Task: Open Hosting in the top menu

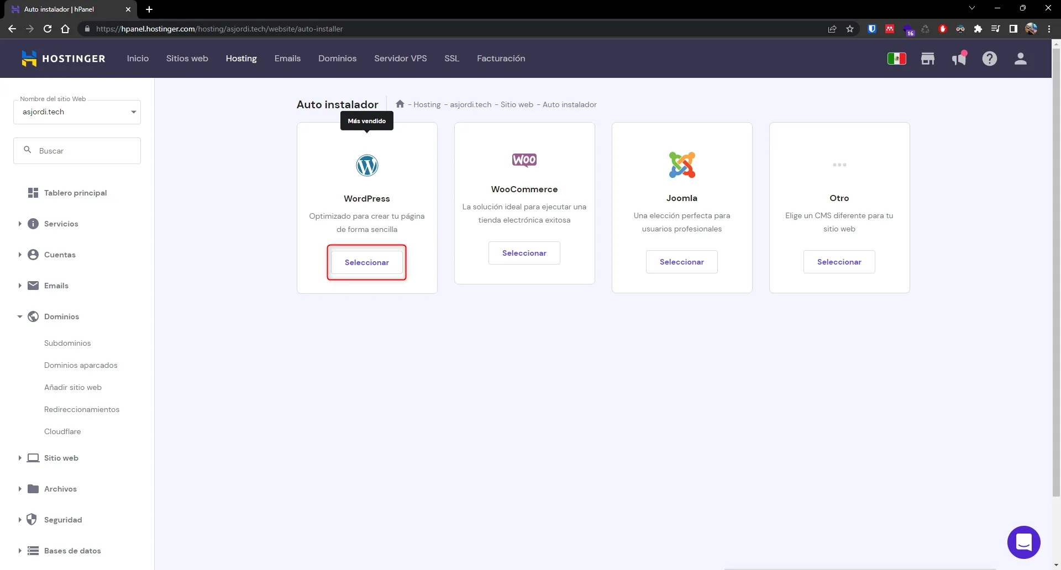Action: (241, 59)
